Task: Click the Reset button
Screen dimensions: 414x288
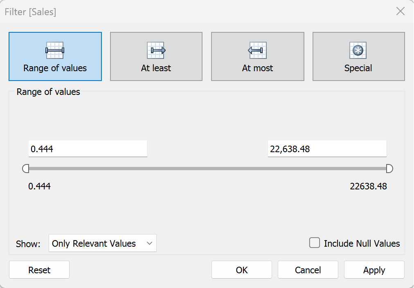Action: point(39,270)
